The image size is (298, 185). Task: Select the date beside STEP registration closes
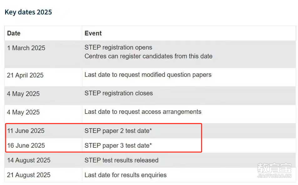(x=23, y=94)
